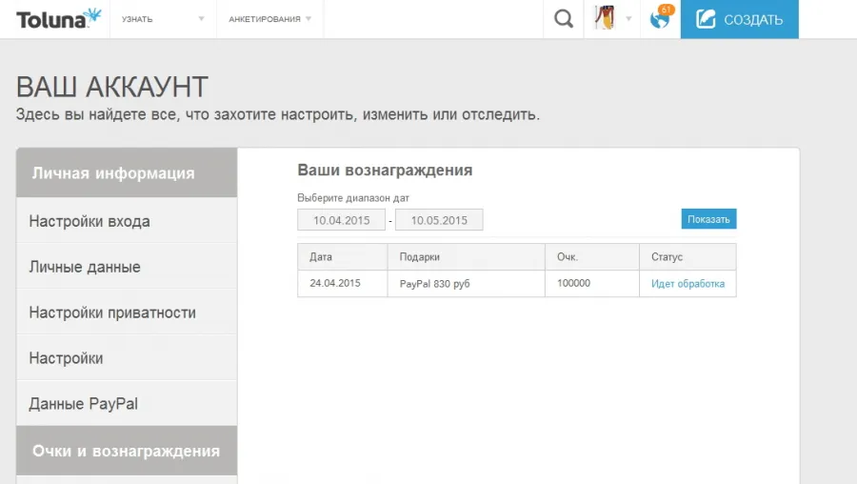The image size is (857, 484).
Task: Open the user avatar picture
Action: (x=605, y=17)
